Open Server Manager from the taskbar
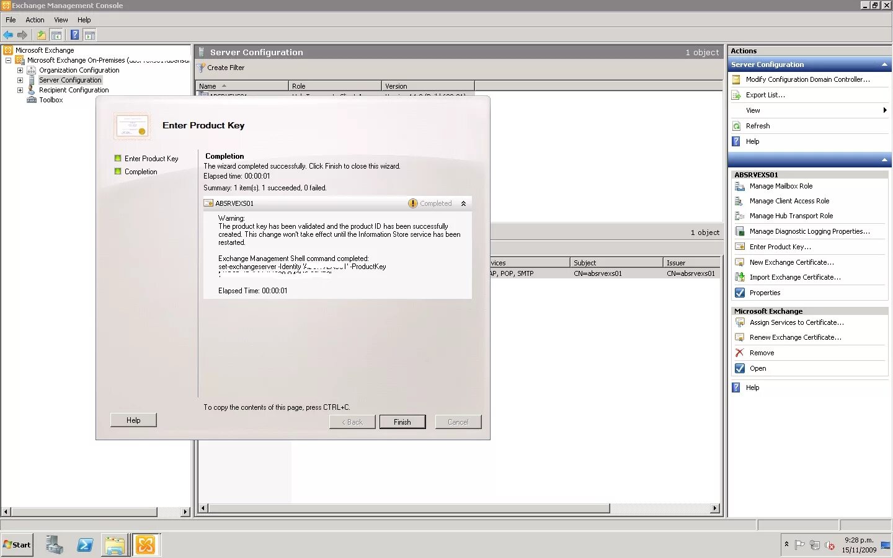The image size is (893, 558). [54, 545]
